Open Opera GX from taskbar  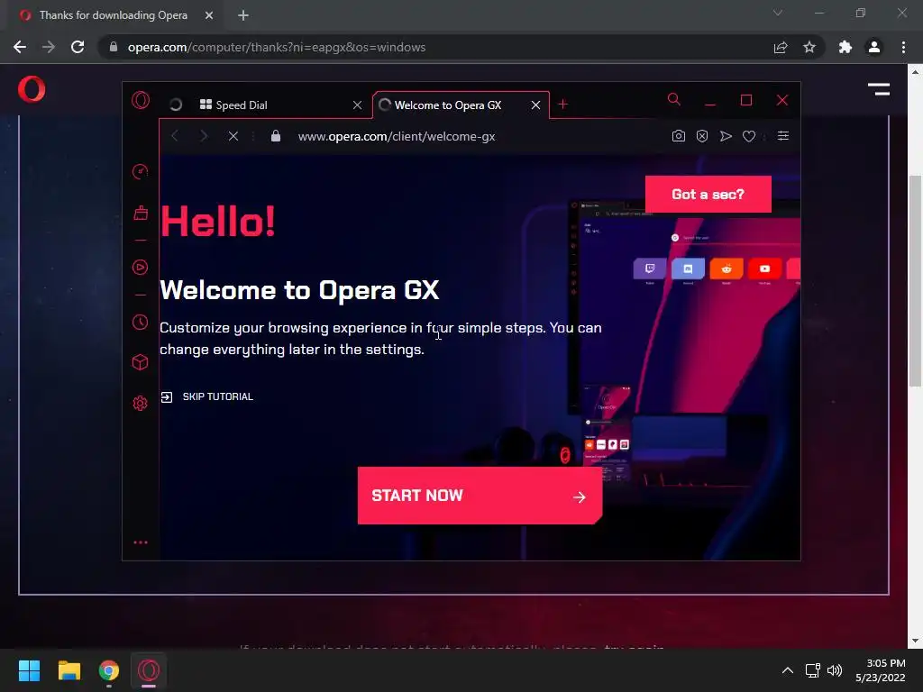tap(149, 670)
